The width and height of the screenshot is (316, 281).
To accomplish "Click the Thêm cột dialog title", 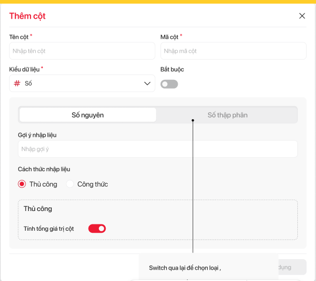I will (x=27, y=16).
